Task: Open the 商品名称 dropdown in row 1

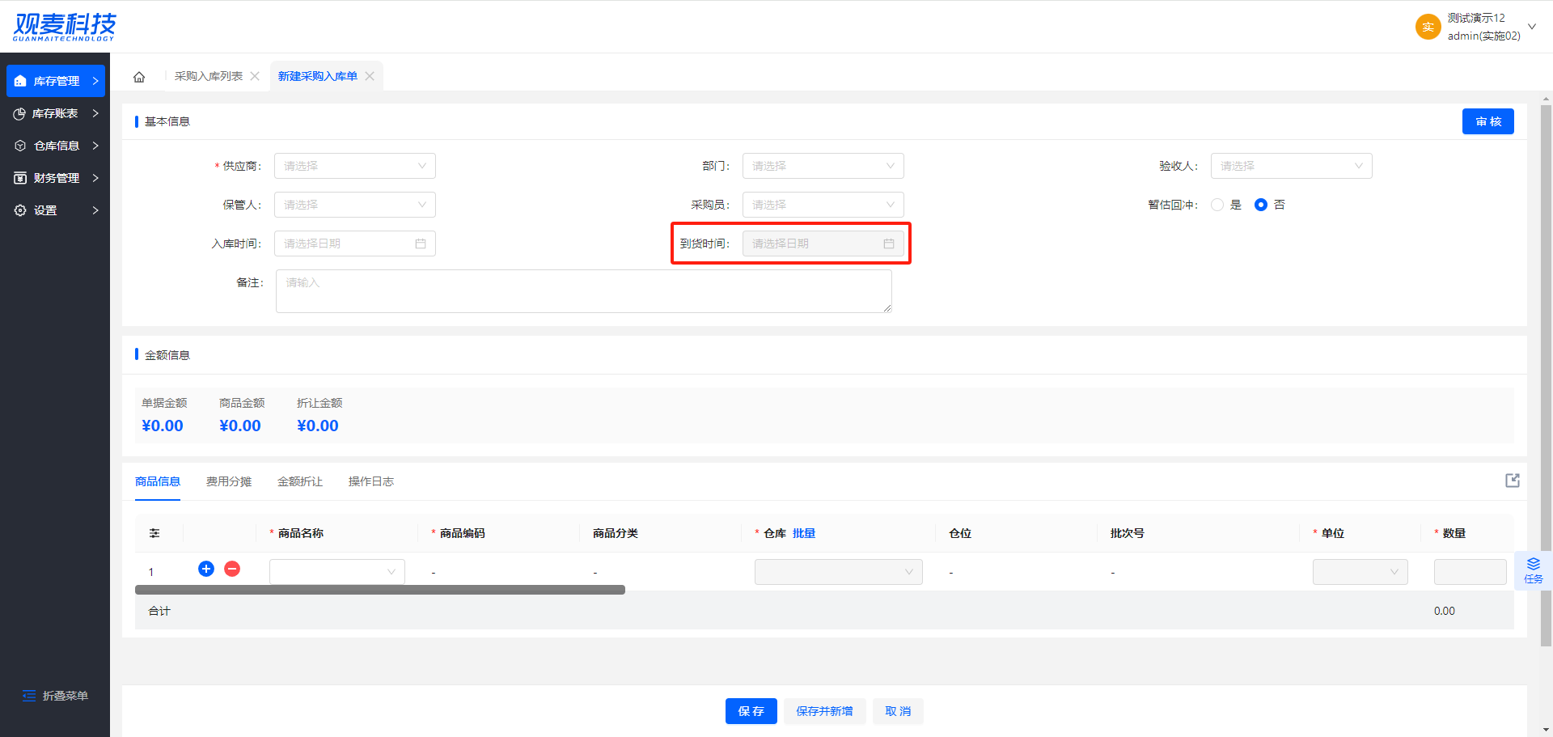Action: click(x=337, y=572)
